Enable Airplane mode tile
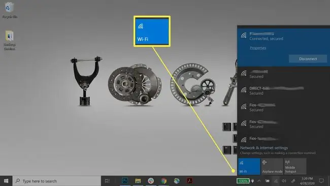330x186 pixels. pos(272,166)
